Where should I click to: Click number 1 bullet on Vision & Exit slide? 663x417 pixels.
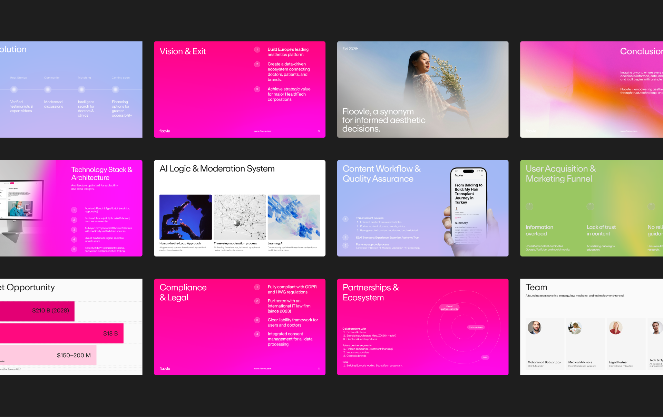pyautogui.click(x=257, y=50)
